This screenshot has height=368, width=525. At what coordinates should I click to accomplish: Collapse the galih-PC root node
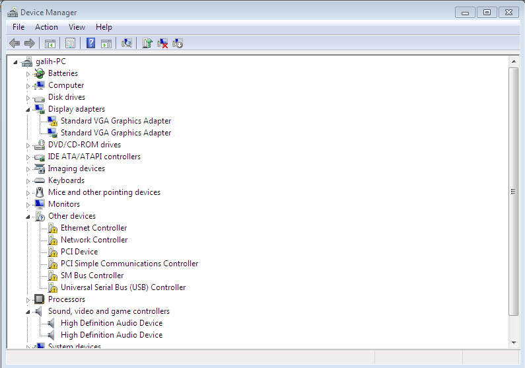click(15, 62)
